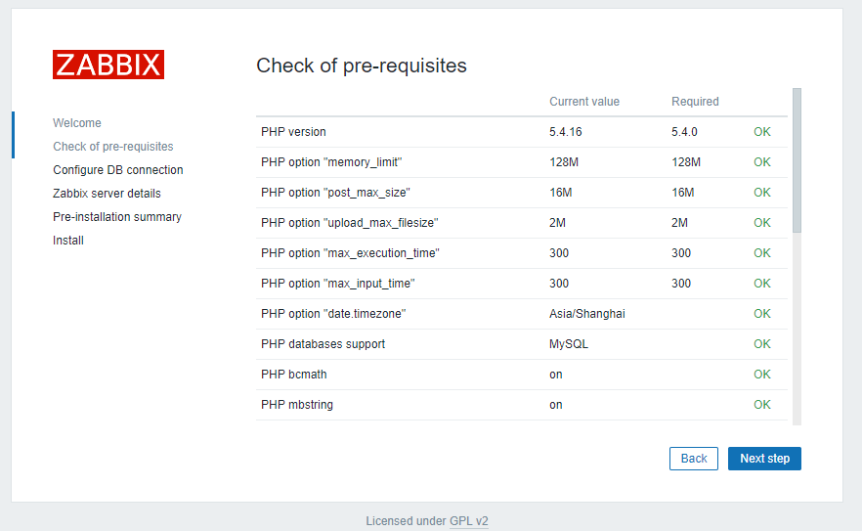Go to the Next step
Viewport: 862px width, 531px height.
(764, 459)
